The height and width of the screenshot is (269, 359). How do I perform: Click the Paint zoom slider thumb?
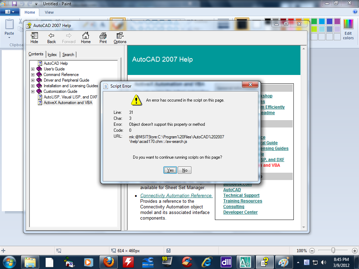coord(333,251)
